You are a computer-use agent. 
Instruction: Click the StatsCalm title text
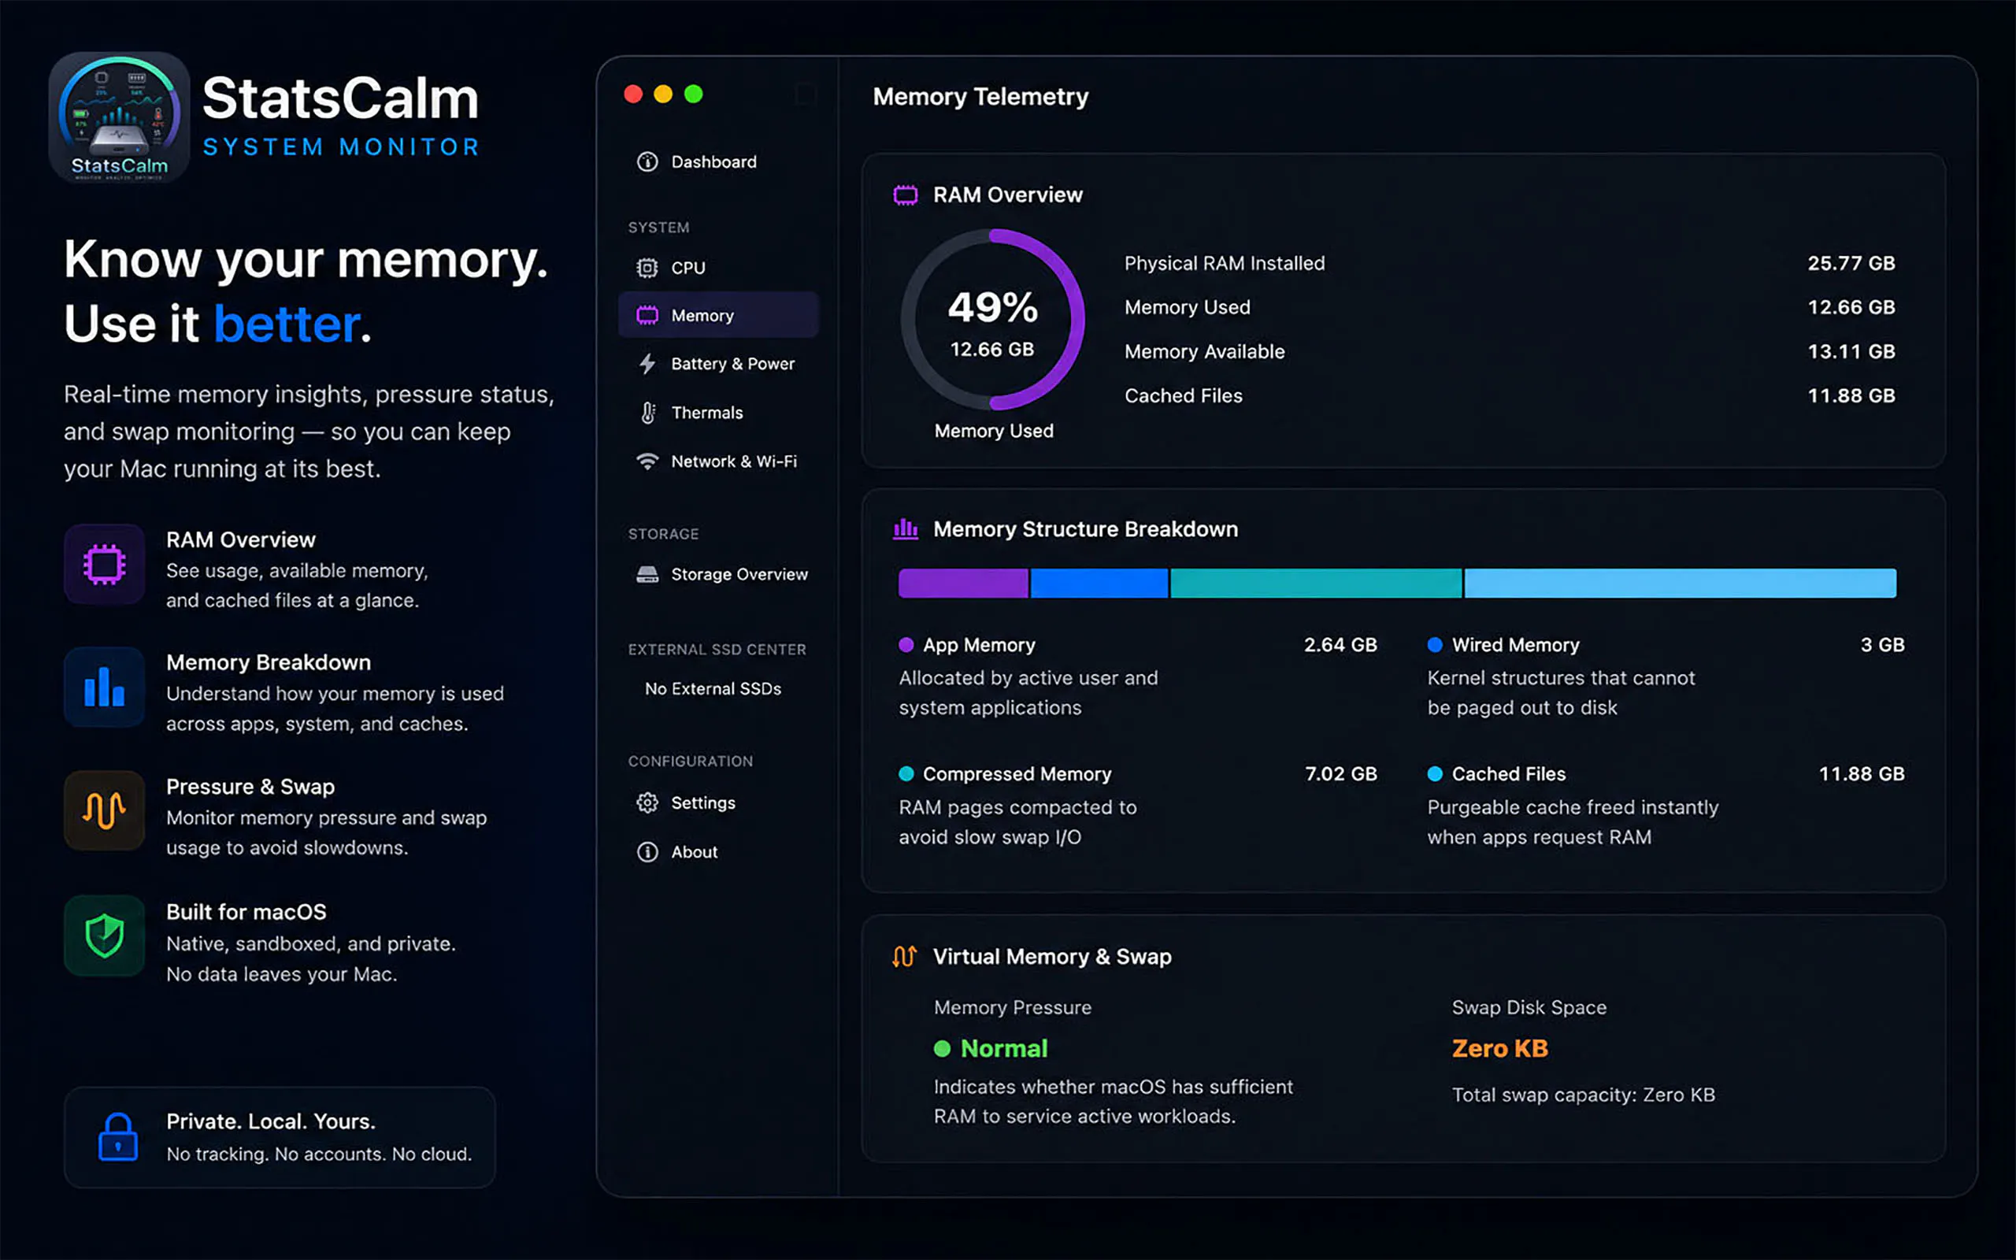point(340,98)
